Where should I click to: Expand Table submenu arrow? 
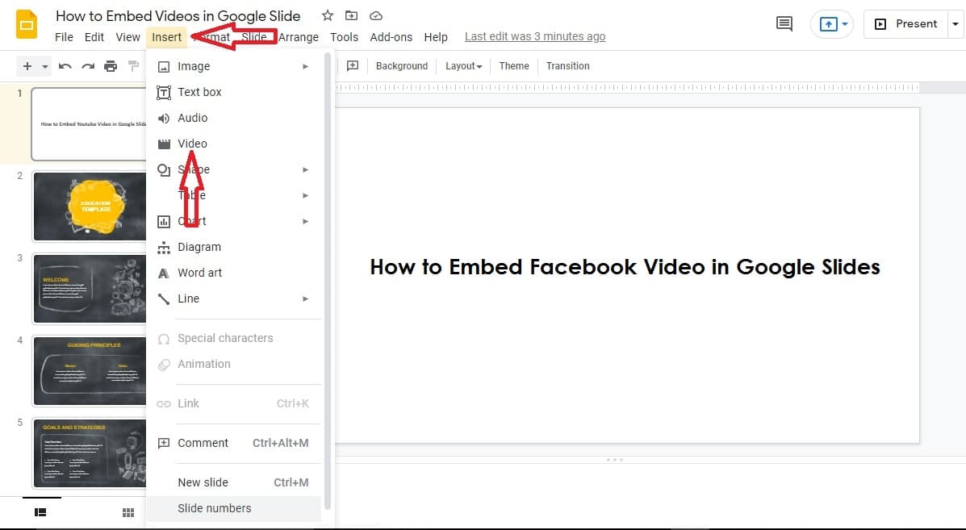pyautogui.click(x=305, y=195)
